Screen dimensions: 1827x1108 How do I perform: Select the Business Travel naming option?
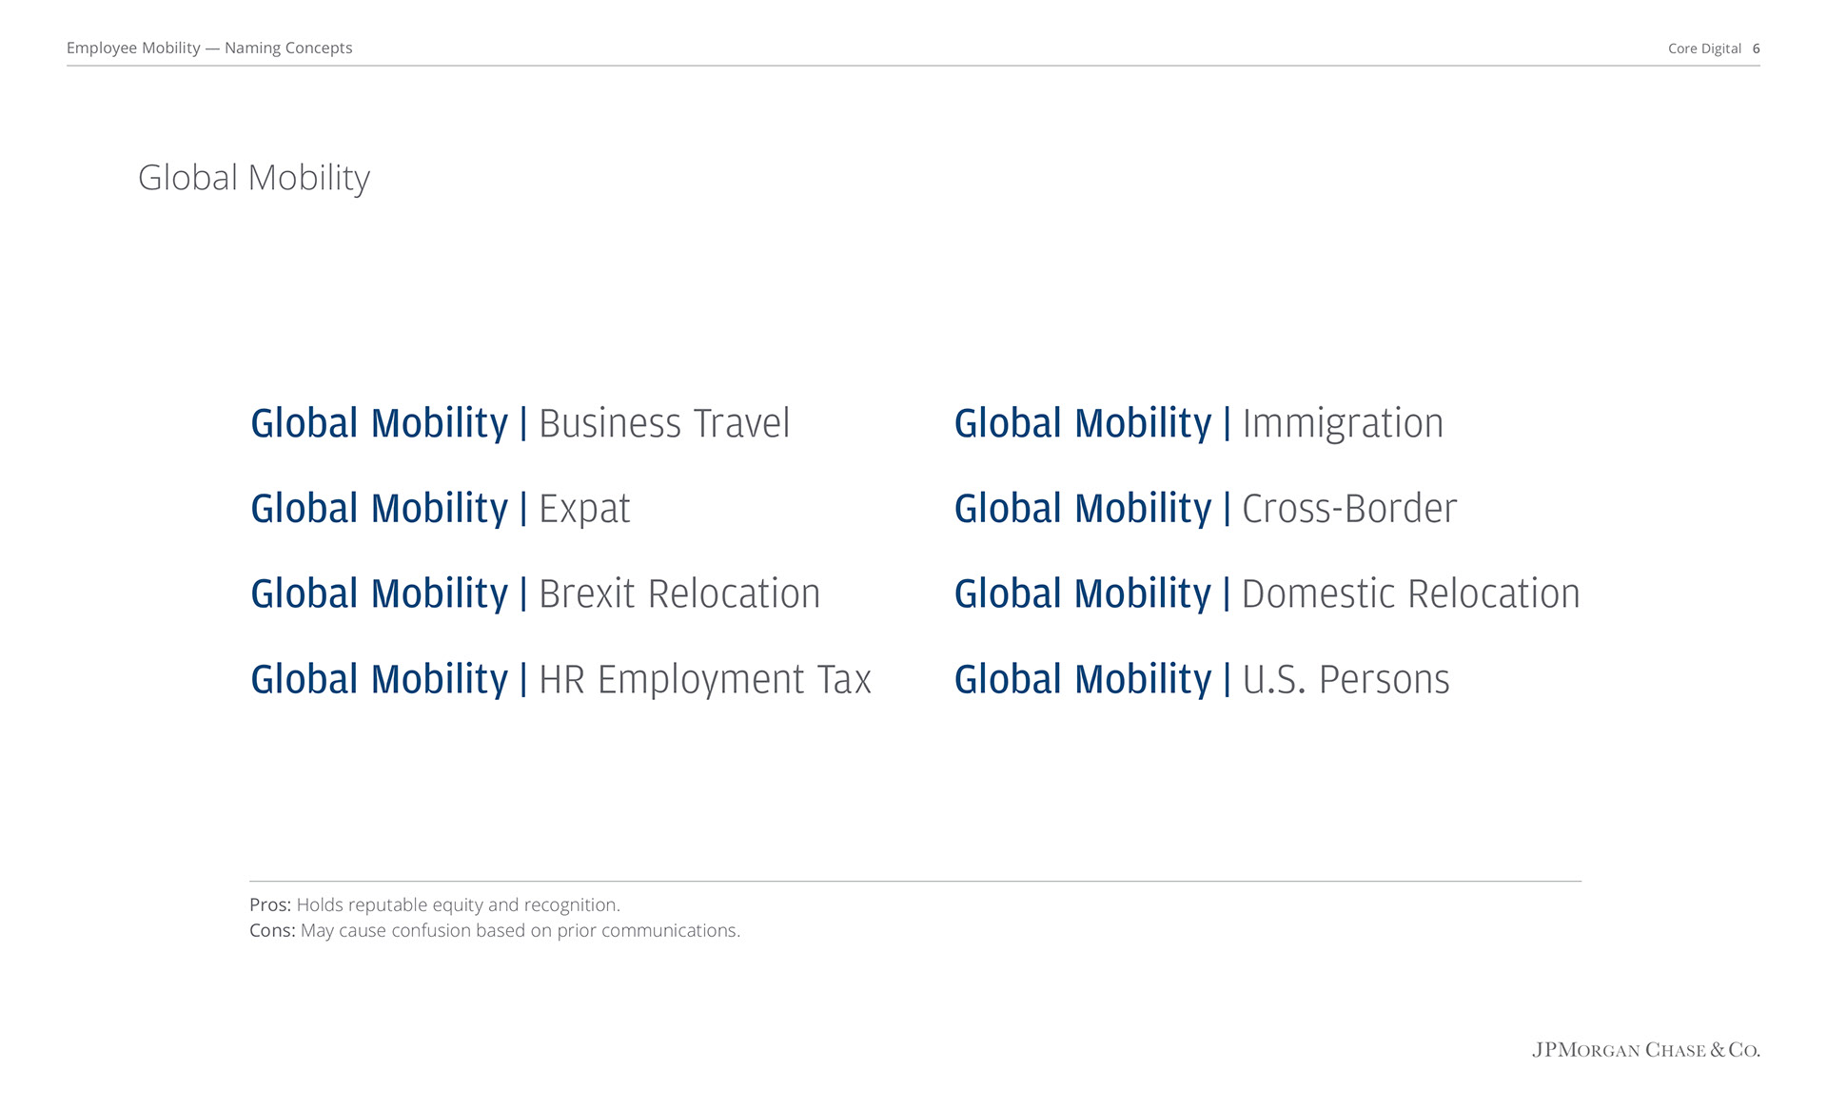(521, 423)
